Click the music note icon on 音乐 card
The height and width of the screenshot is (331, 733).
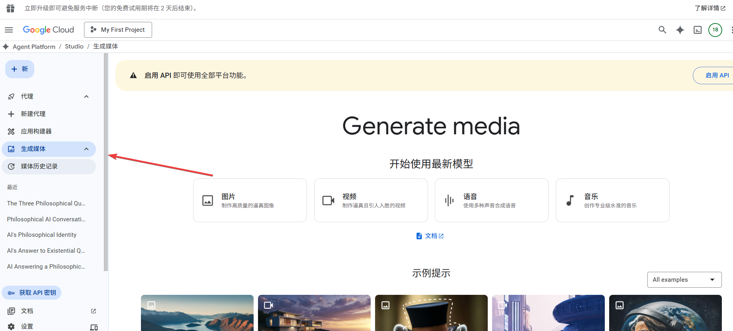(x=570, y=201)
